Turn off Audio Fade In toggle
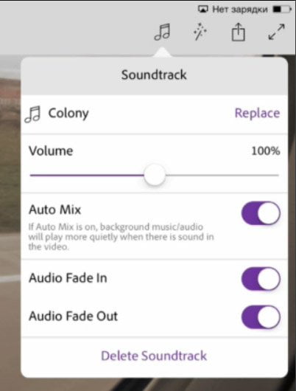This screenshot has height=391, width=296. 261,279
